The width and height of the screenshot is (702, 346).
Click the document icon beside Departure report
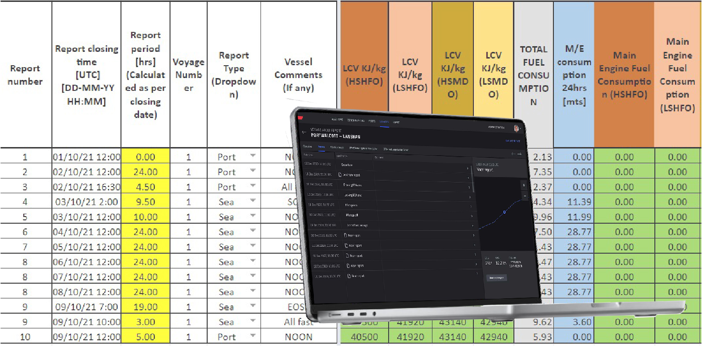339,175
